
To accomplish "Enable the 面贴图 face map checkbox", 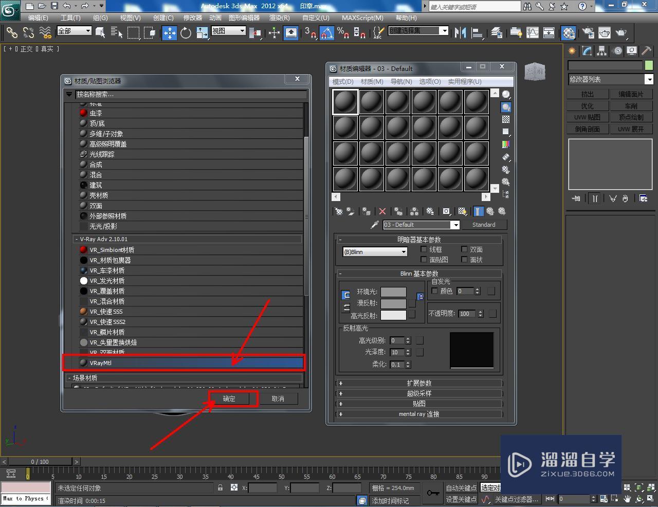I will point(424,260).
